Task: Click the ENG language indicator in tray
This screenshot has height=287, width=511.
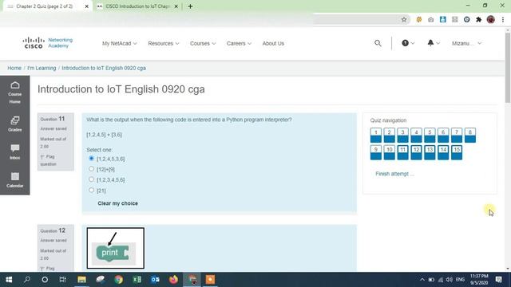Action: click(x=460, y=280)
